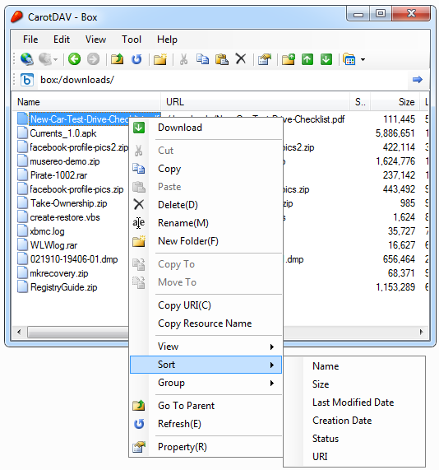Click the blue Refresh toolbar icon
This screenshot has height=470, width=439.
(136, 59)
